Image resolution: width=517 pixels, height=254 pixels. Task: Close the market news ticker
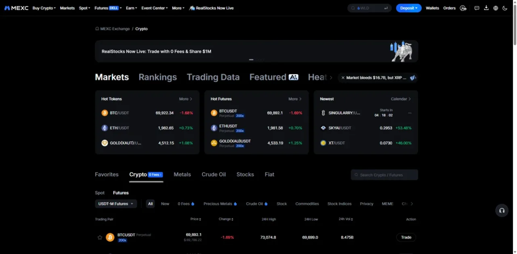click(x=343, y=78)
